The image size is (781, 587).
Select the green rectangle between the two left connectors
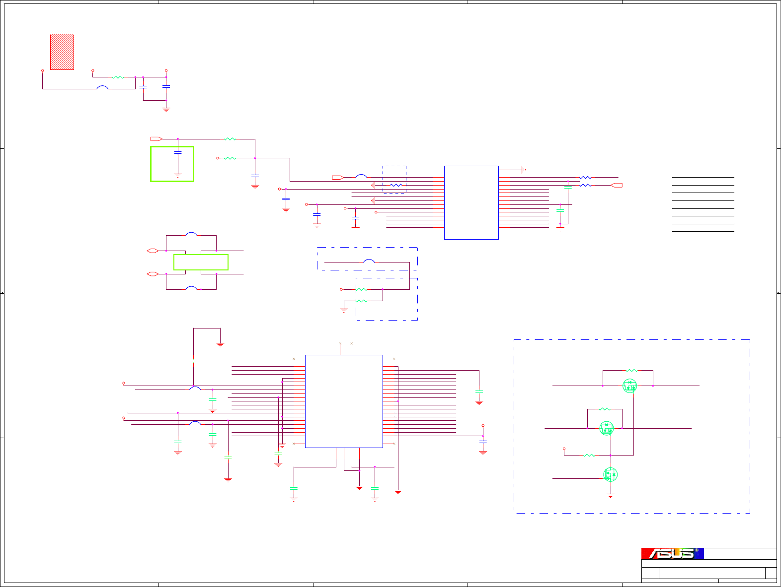tap(201, 262)
